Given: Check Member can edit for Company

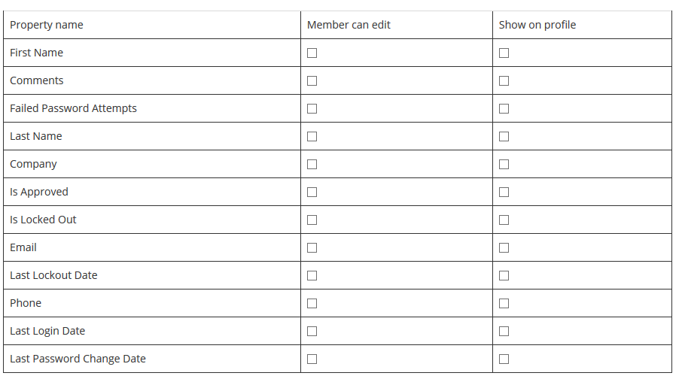Looking at the screenshot, I should point(312,164).
